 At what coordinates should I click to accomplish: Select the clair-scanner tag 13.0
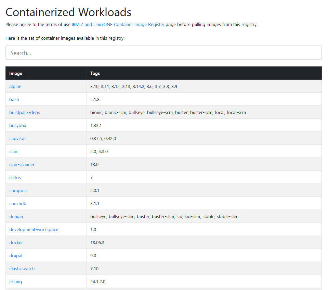[94, 164]
